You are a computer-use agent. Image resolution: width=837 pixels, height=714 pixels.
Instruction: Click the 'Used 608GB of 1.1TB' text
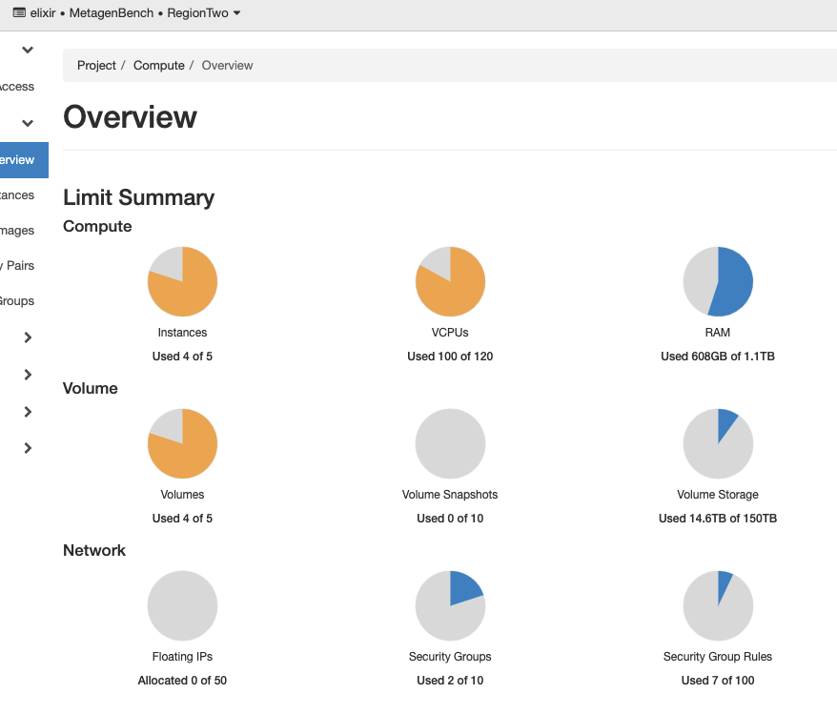pos(718,356)
